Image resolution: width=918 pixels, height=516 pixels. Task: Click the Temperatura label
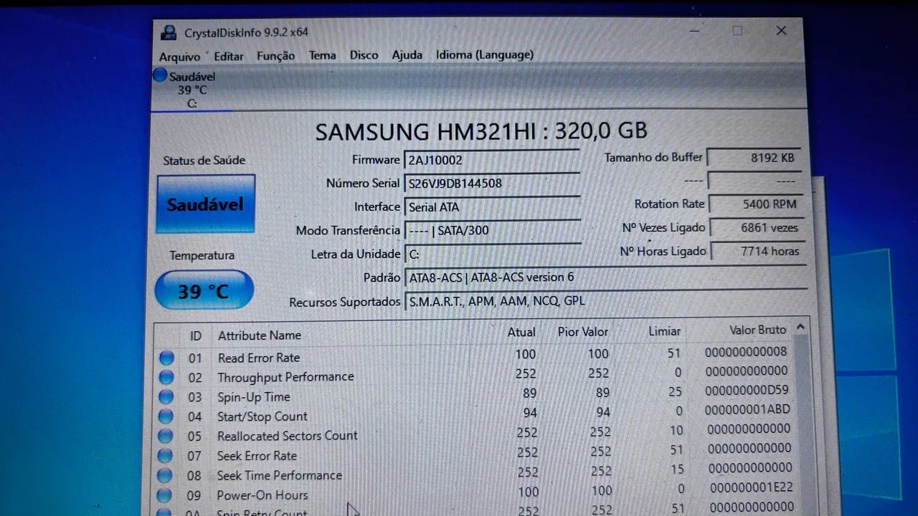point(202,255)
